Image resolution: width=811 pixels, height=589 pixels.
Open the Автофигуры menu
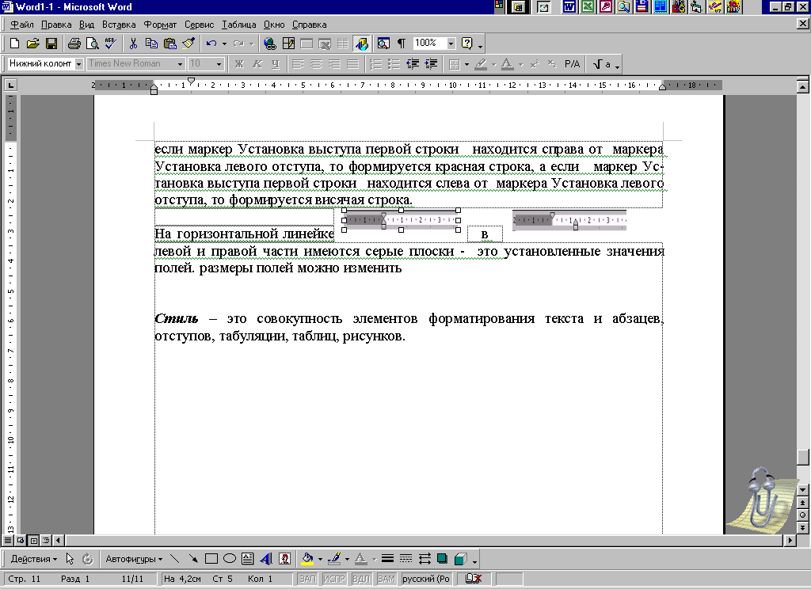pyautogui.click(x=134, y=559)
